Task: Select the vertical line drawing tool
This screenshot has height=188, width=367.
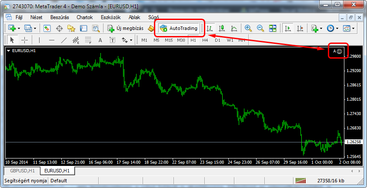Action: (39, 40)
